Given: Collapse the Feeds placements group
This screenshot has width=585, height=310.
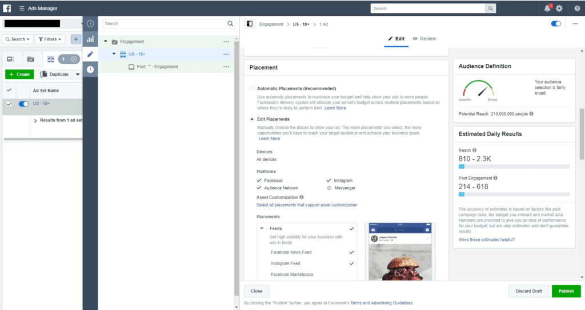Looking at the screenshot, I should (x=262, y=229).
